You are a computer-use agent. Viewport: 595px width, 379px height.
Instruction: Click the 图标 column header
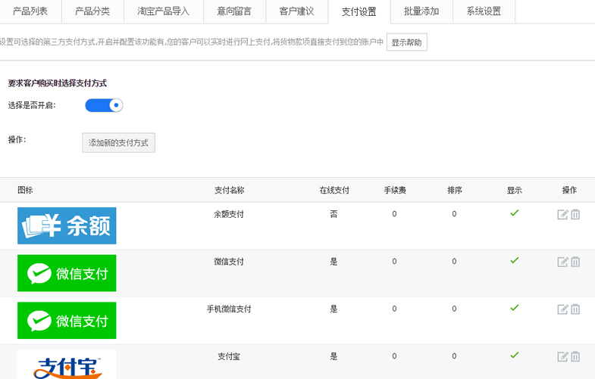click(x=25, y=190)
